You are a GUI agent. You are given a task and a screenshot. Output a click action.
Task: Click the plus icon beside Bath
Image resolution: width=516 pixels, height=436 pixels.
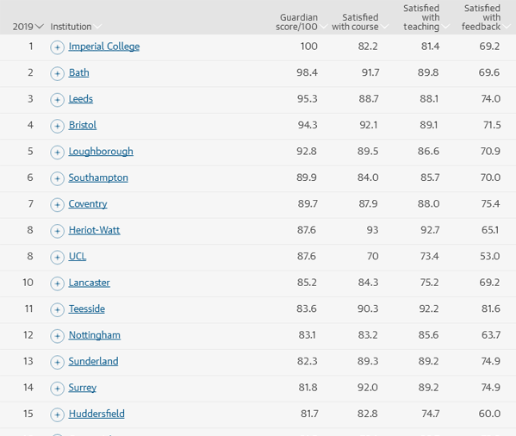click(x=57, y=73)
